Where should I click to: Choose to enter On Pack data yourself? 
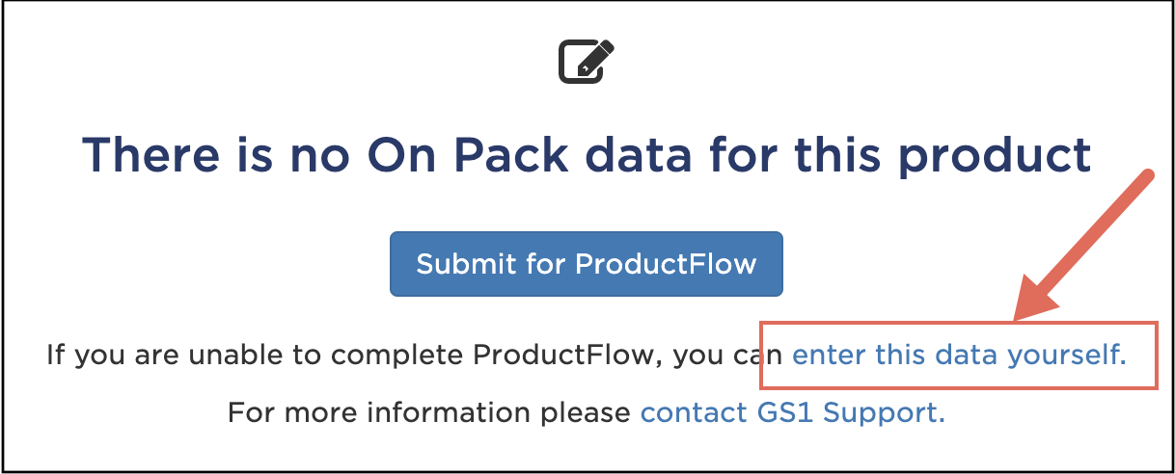tap(959, 355)
